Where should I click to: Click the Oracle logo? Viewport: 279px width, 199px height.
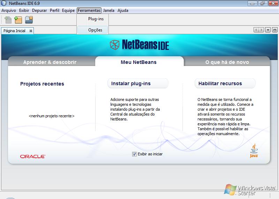(32, 156)
